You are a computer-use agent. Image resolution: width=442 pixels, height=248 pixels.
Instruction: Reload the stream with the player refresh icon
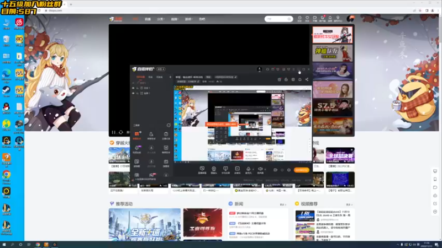121,132
